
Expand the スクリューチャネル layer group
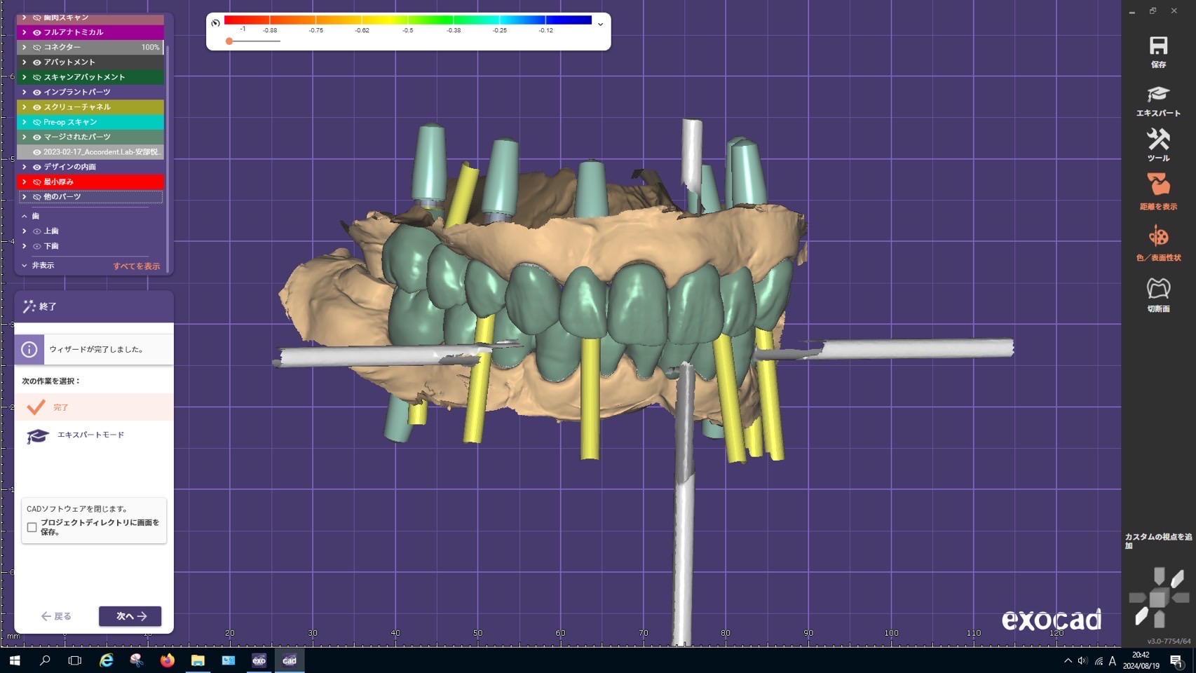25,107
